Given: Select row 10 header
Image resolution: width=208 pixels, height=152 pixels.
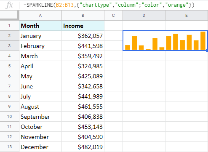Looking at the screenshot, I should point(9,117).
